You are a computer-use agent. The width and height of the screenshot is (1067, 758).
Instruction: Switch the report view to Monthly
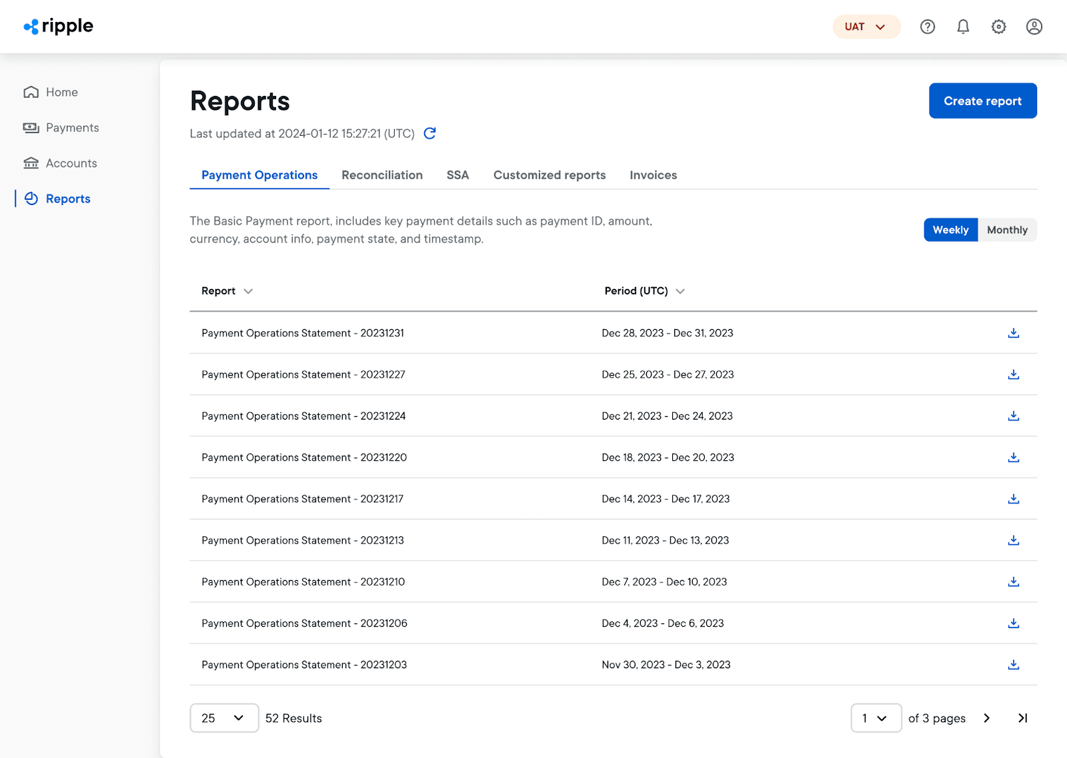point(1007,229)
